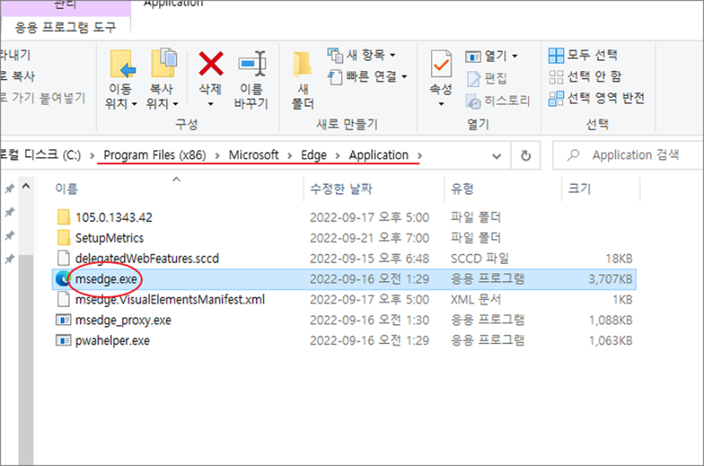The height and width of the screenshot is (466, 704).
Task: Open the address bar history dropdown
Action: tap(497, 156)
